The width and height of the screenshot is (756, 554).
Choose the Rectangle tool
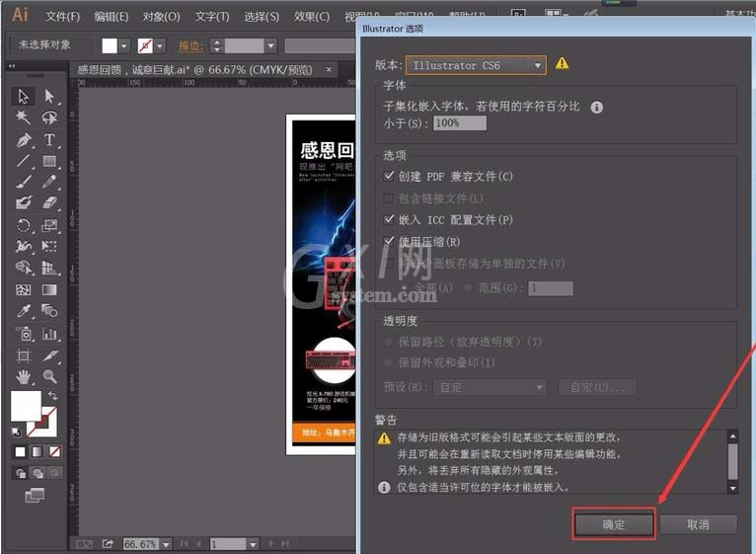(x=49, y=161)
